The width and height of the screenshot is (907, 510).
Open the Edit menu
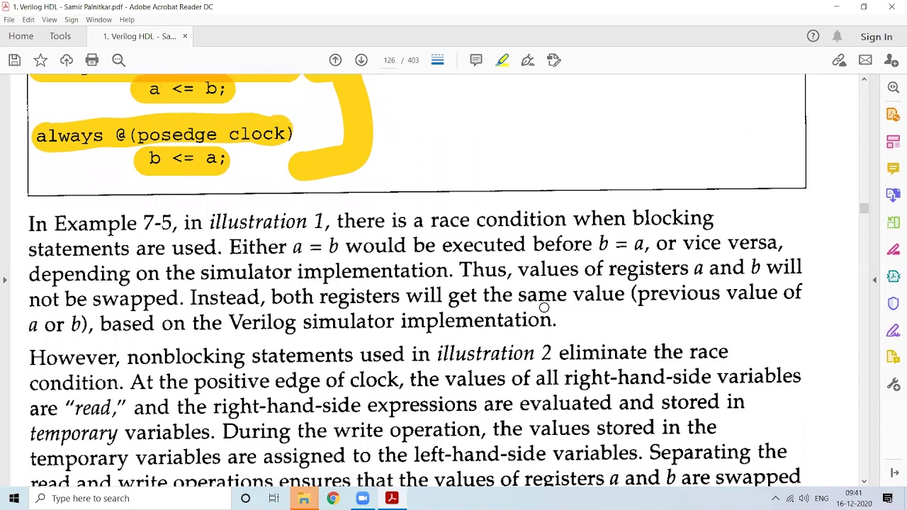pyautogui.click(x=28, y=20)
